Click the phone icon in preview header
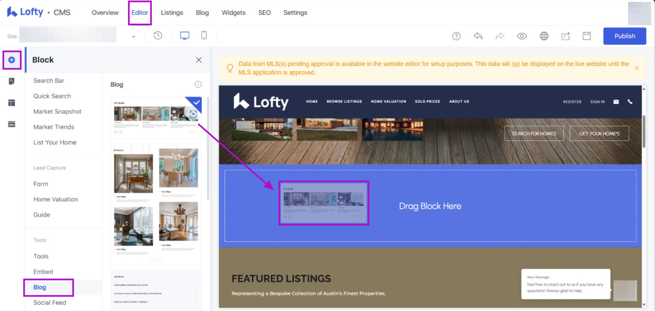 (630, 101)
